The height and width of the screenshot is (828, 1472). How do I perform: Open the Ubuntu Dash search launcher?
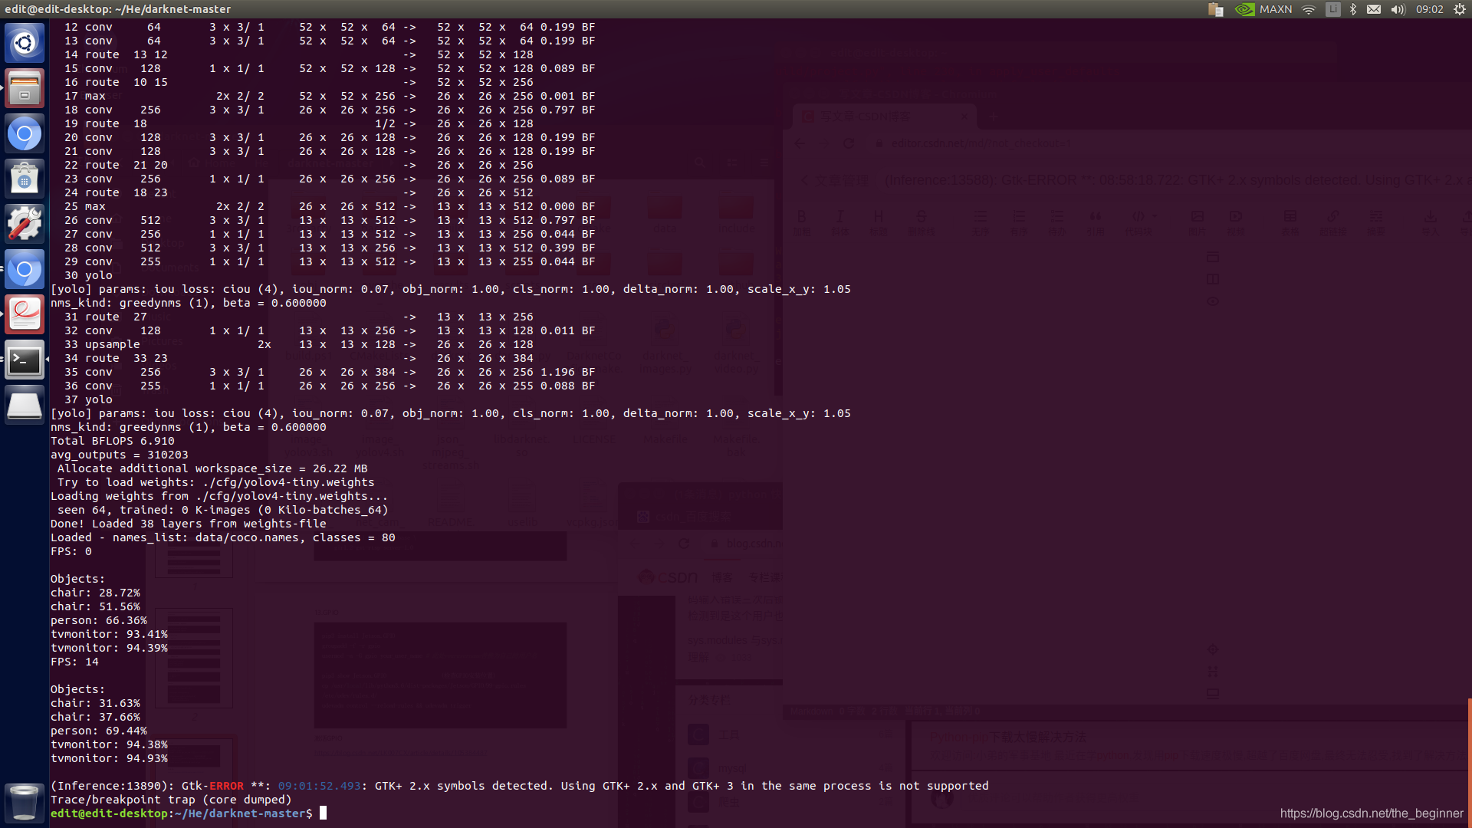pos(25,43)
